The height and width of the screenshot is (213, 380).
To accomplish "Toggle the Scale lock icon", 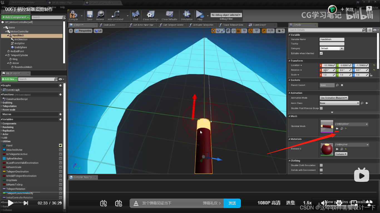I will click(371, 75).
